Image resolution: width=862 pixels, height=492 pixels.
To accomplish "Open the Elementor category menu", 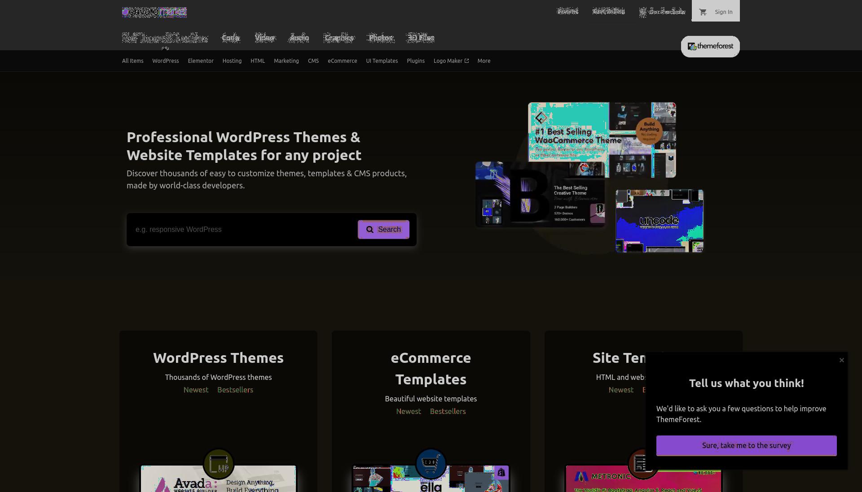I will [201, 61].
